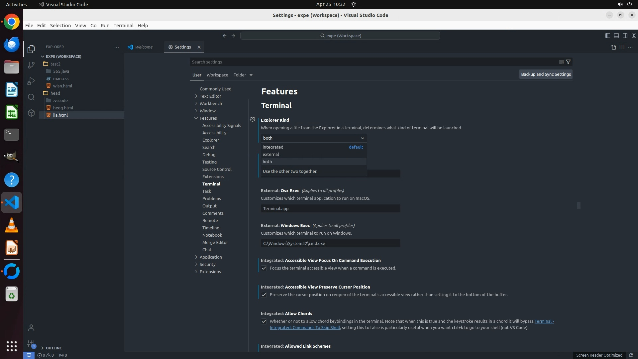Click Open Settings (JSON) icon
Image resolution: width=638 pixels, height=359 pixels.
[613, 47]
